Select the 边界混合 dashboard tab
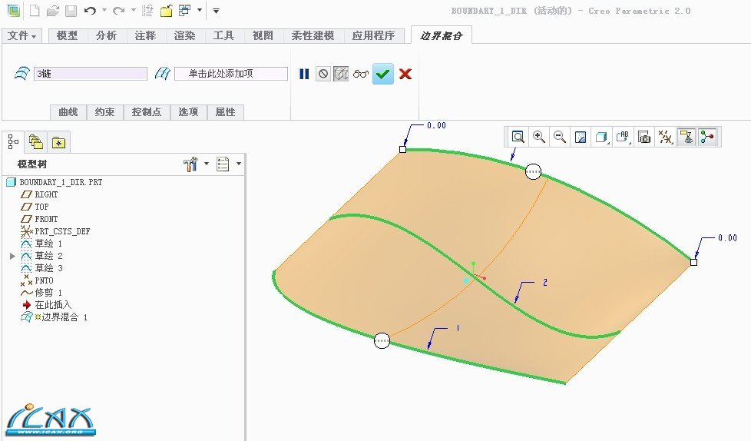751x441 pixels. pyautogui.click(x=441, y=36)
